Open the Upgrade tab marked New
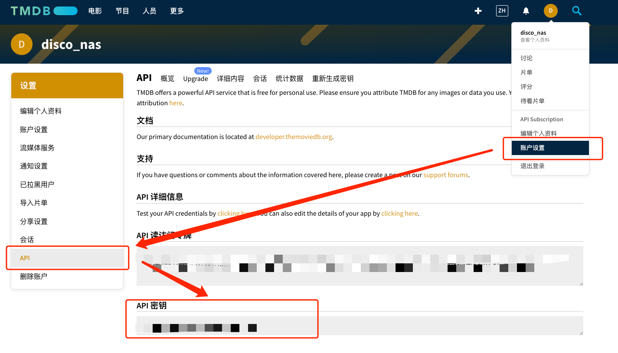Image resolution: width=618 pixels, height=353 pixels. 195,78
